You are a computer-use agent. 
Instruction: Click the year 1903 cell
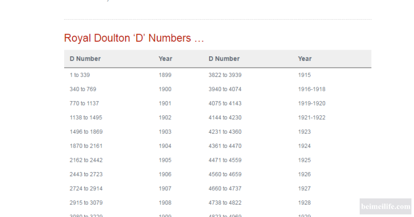[x=165, y=132]
